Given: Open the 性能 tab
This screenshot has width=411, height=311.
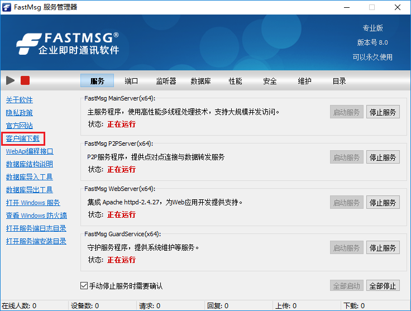Looking at the screenshot, I should point(235,81).
